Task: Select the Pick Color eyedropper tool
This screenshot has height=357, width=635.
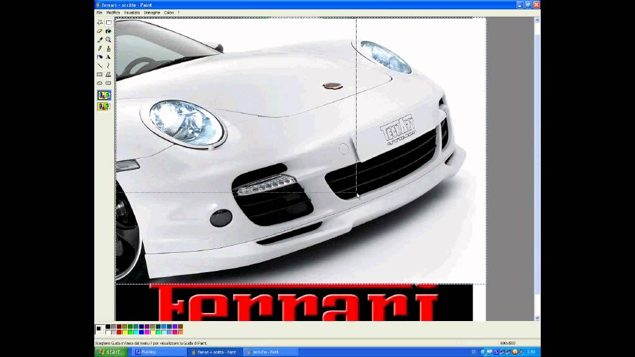Action: click(x=100, y=40)
